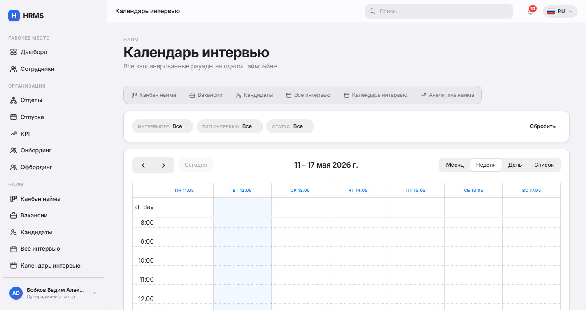586x310 pixels.
Task: Click the ЧТ 14.05 day header
Action: pyautogui.click(x=358, y=190)
